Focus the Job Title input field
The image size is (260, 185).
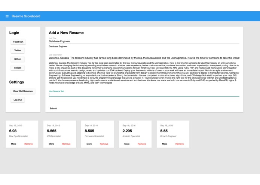tap(144, 41)
